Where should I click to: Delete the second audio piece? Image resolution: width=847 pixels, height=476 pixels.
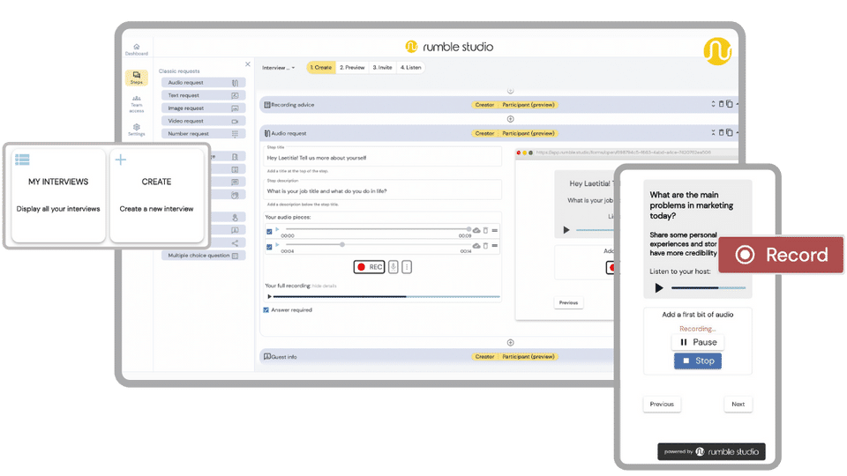click(x=485, y=246)
